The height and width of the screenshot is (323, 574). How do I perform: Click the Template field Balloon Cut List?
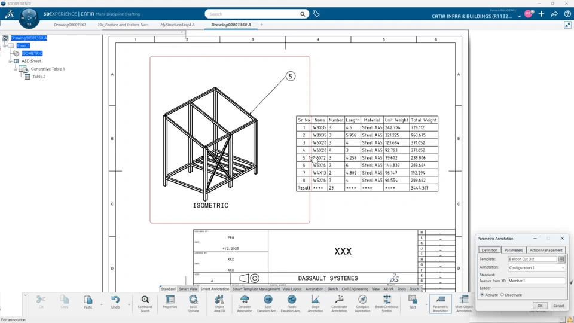pos(532,259)
